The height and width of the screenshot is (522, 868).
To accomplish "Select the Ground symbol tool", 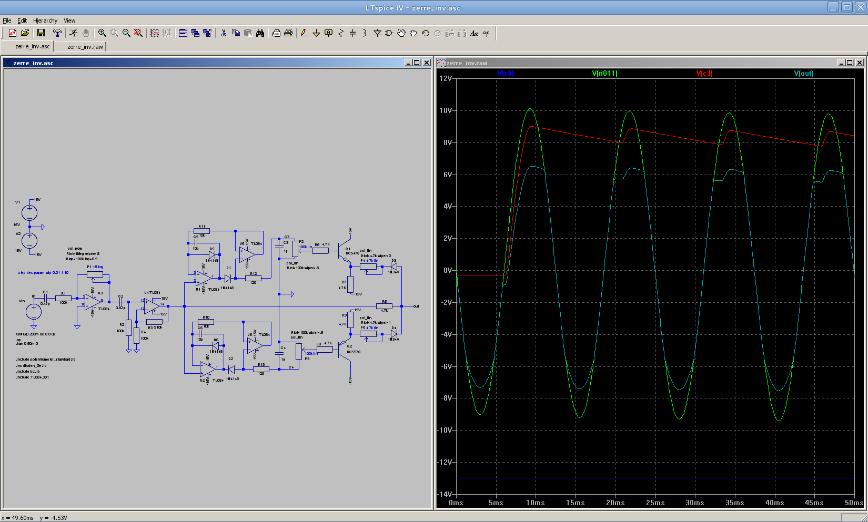I will coord(317,33).
